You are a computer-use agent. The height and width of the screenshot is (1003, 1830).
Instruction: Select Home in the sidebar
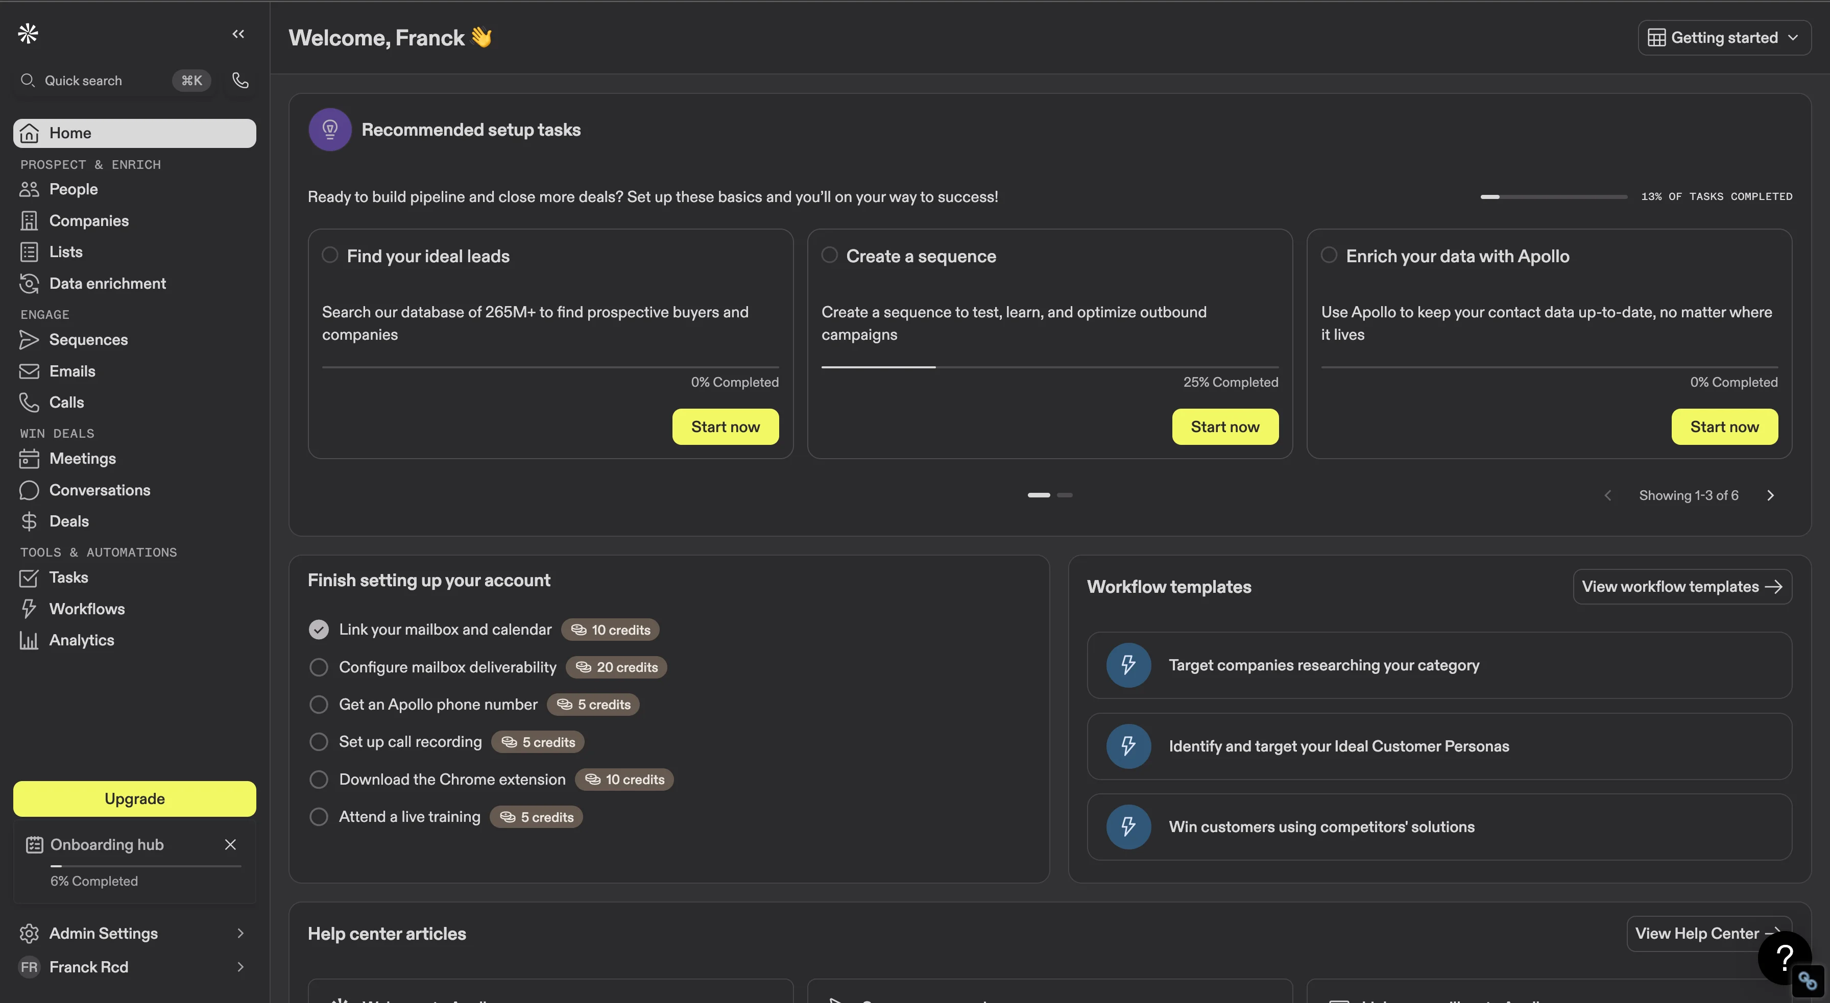point(134,134)
